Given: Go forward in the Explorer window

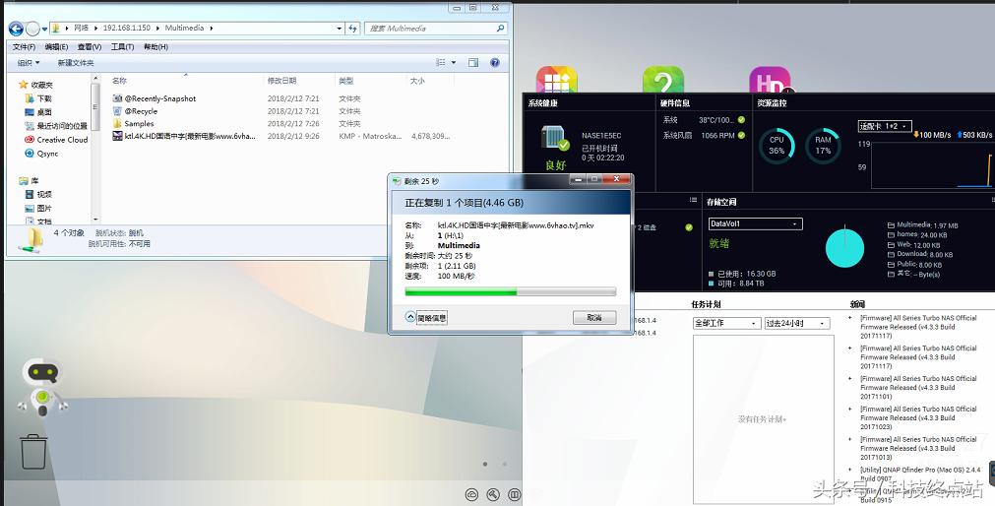Looking at the screenshot, I should point(32,29).
